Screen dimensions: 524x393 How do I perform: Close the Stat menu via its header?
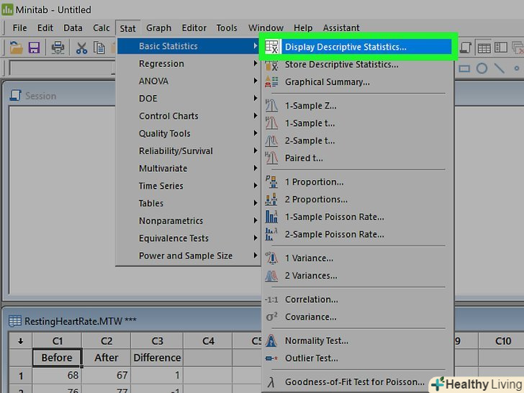128,28
